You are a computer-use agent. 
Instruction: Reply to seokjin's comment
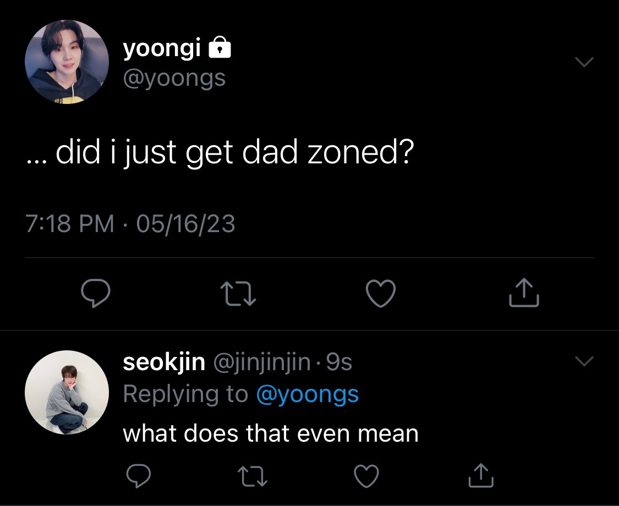click(x=138, y=476)
